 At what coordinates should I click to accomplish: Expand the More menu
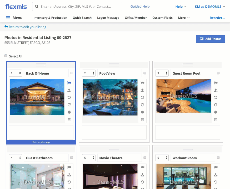tap(184, 18)
